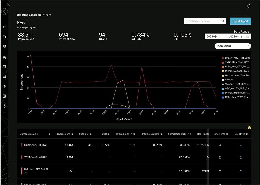Click the end date 2025-04-12 field
The height and width of the screenshot is (185, 260).
click(235, 37)
